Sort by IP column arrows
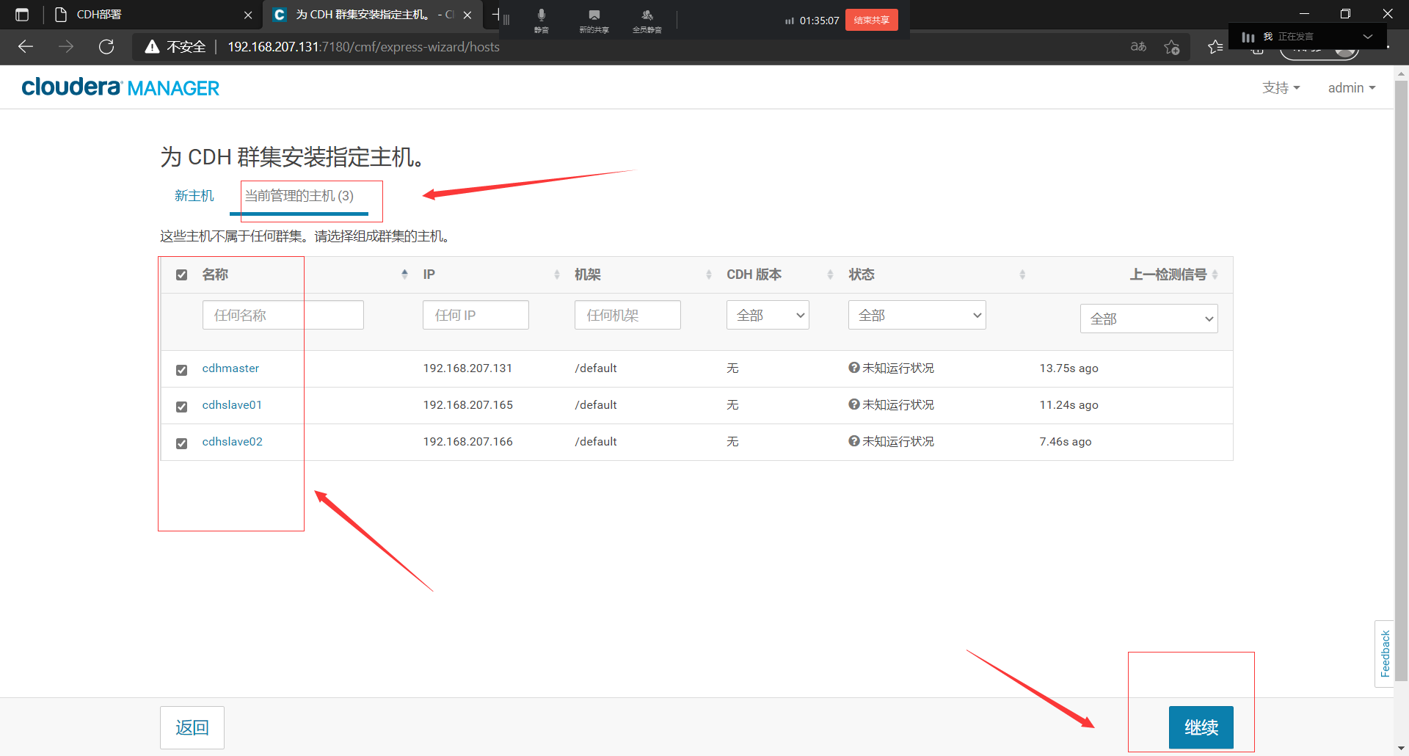1409x756 pixels. [x=557, y=275]
